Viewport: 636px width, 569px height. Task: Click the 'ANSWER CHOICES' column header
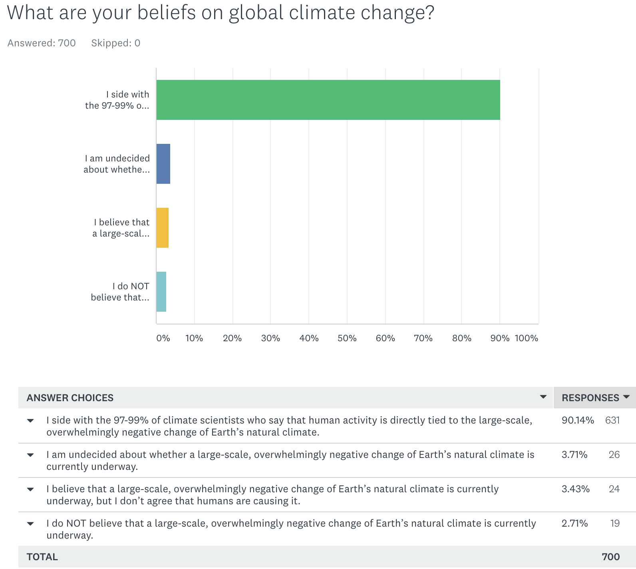(70, 398)
